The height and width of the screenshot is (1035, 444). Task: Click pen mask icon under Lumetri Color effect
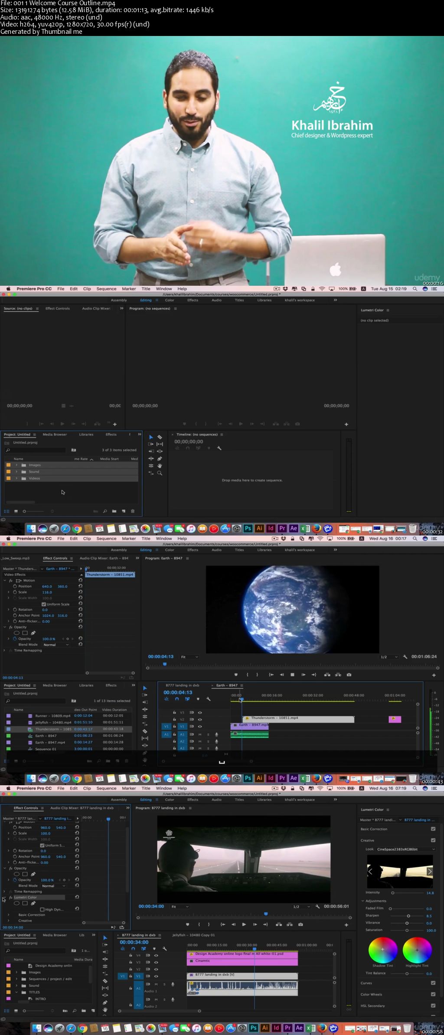(33, 903)
